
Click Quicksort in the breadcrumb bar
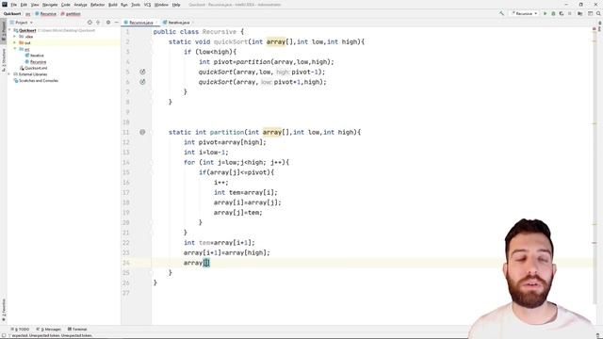[12, 13]
